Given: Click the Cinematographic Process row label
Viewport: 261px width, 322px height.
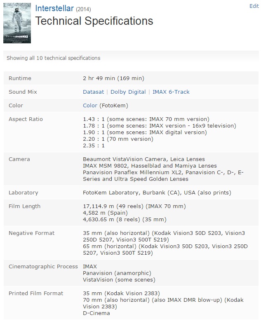Looking at the screenshot, I should tap(43, 267).
